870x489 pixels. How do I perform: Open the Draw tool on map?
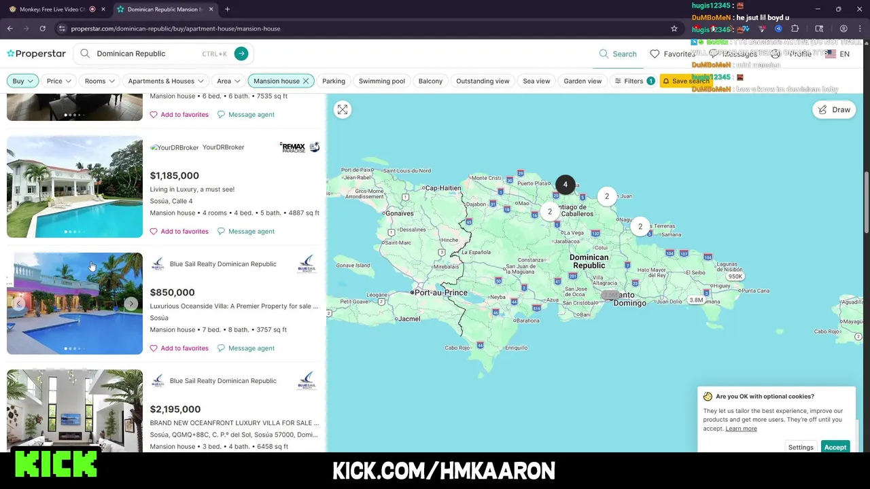click(834, 109)
